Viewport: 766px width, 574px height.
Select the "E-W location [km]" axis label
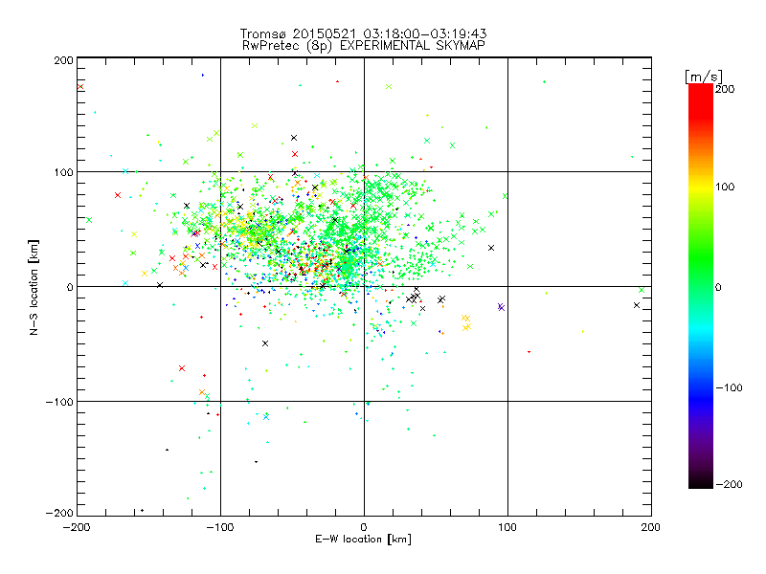pyautogui.click(x=363, y=540)
